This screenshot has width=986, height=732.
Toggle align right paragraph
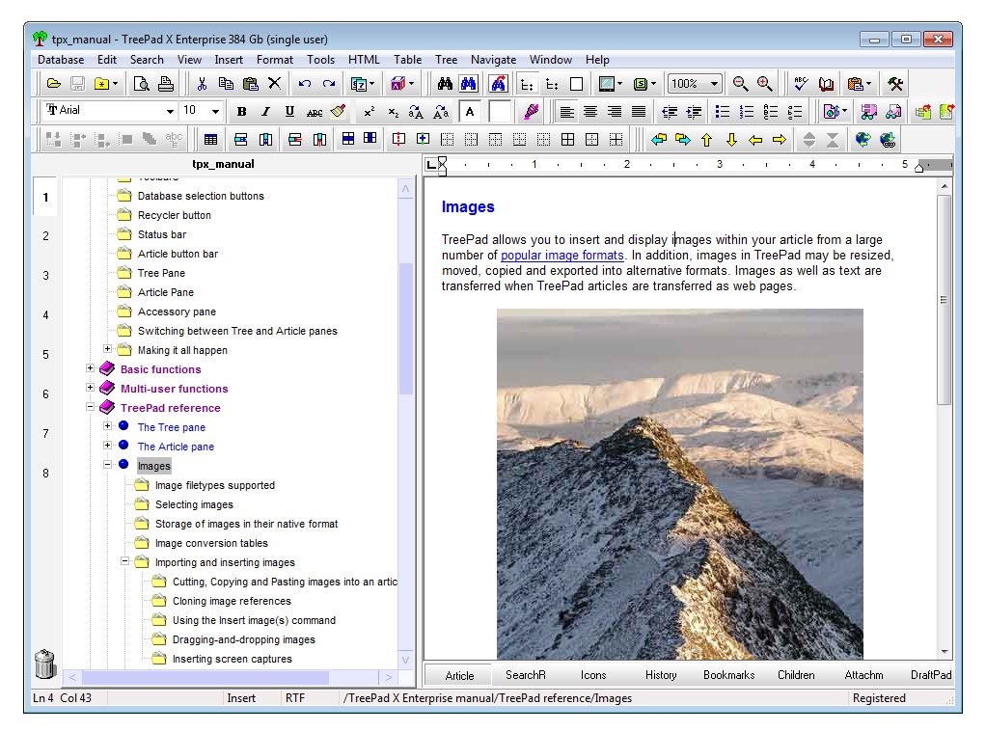click(615, 112)
